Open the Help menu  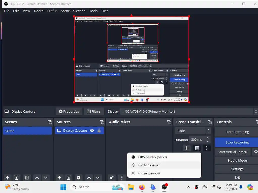[x=105, y=11]
